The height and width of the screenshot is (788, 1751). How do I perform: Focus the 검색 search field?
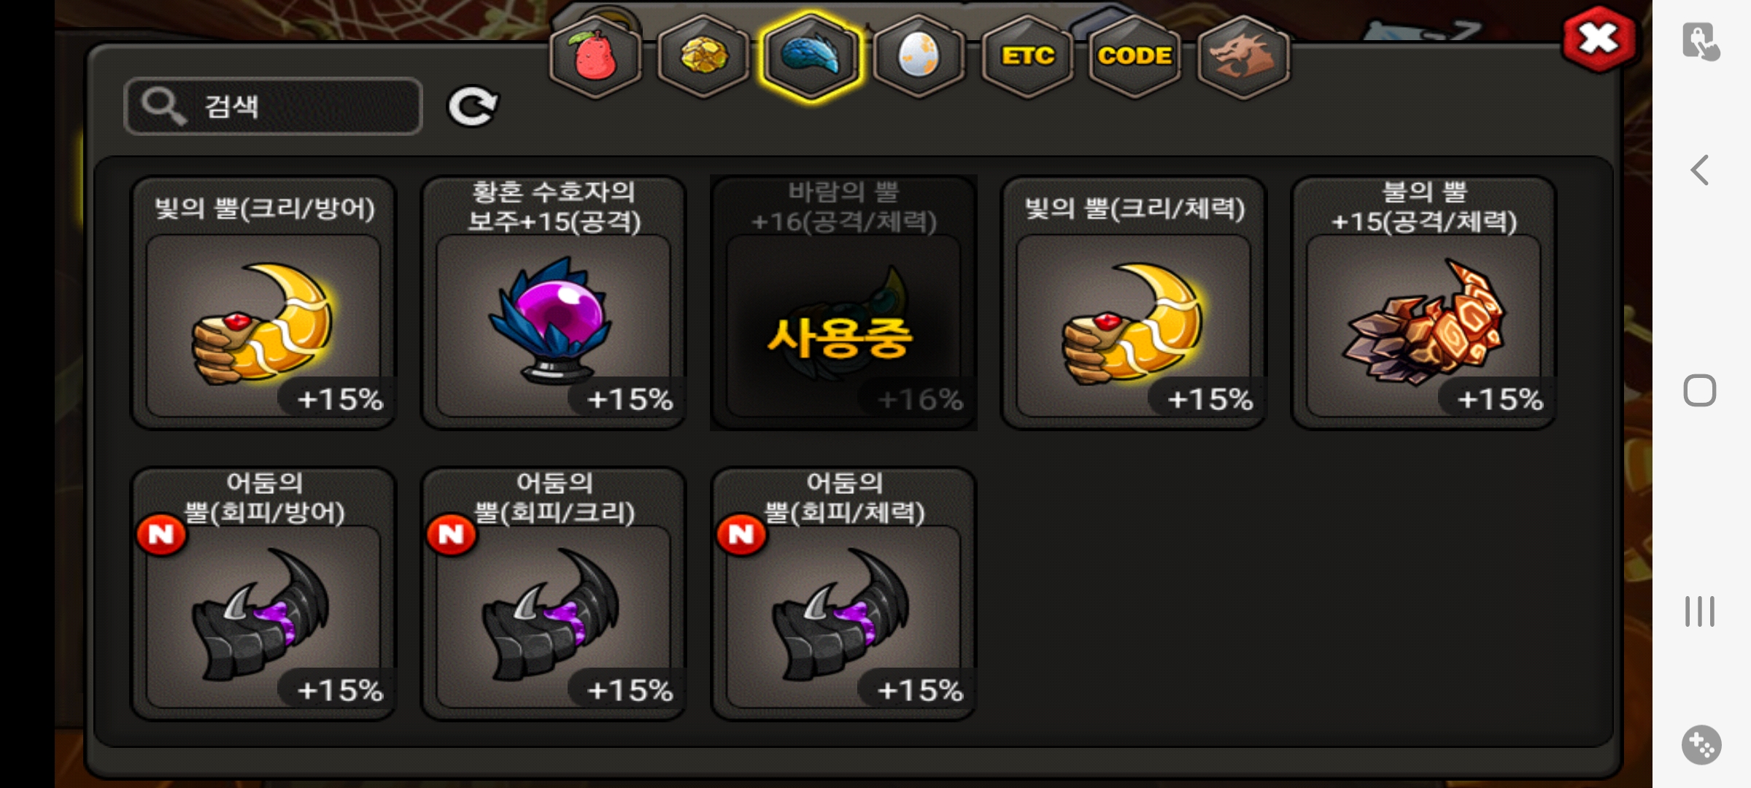[273, 107]
